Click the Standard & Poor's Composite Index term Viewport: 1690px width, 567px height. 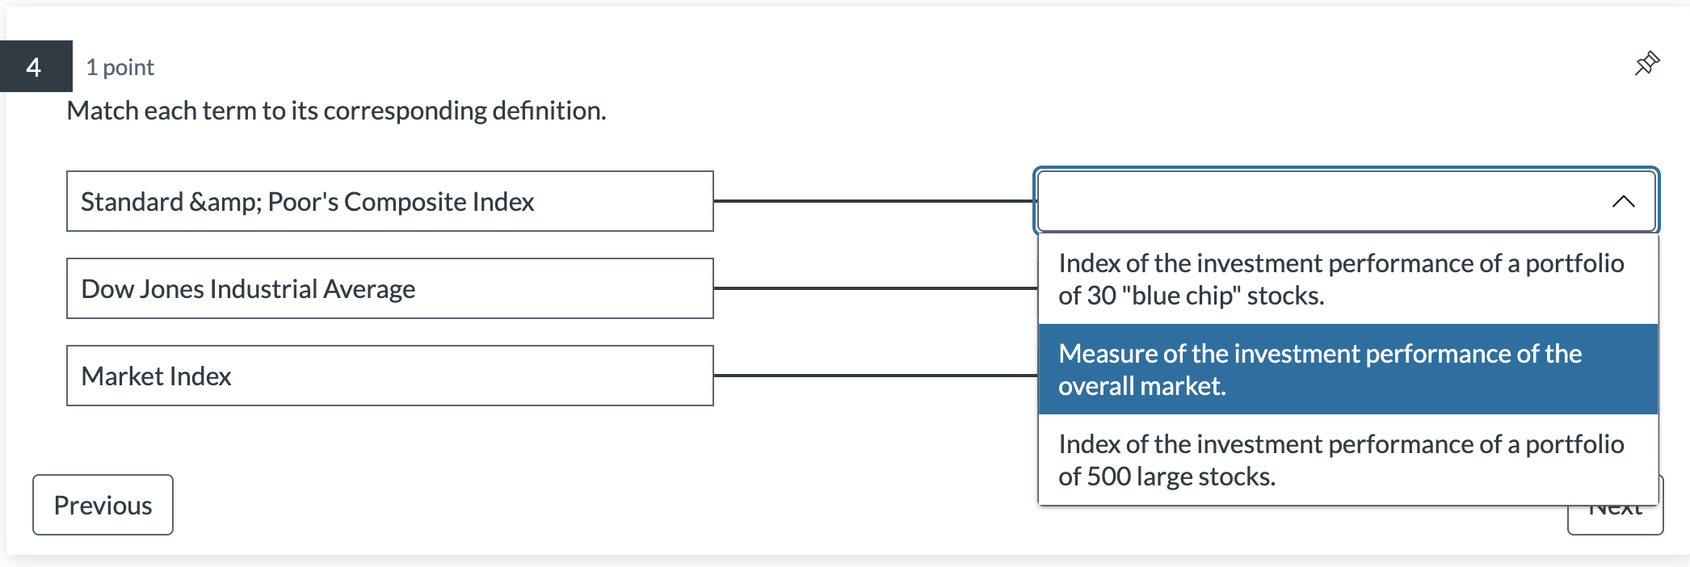click(389, 202)
